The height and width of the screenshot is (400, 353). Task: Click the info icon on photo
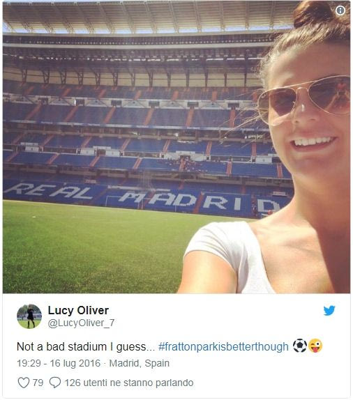point(340,10)
